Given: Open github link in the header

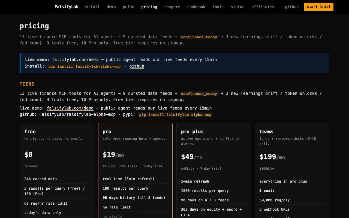Looking at the screenshot, I should [292, 7].
